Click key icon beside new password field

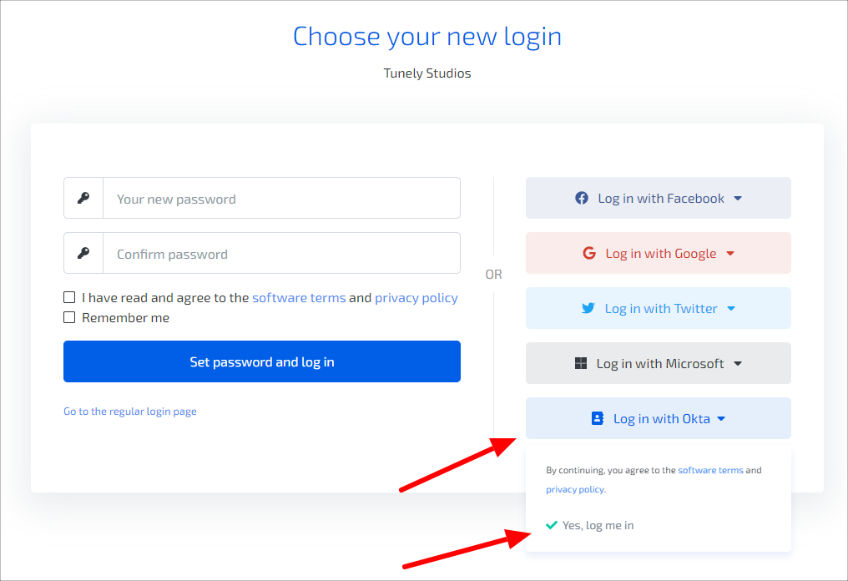[83, 198]
